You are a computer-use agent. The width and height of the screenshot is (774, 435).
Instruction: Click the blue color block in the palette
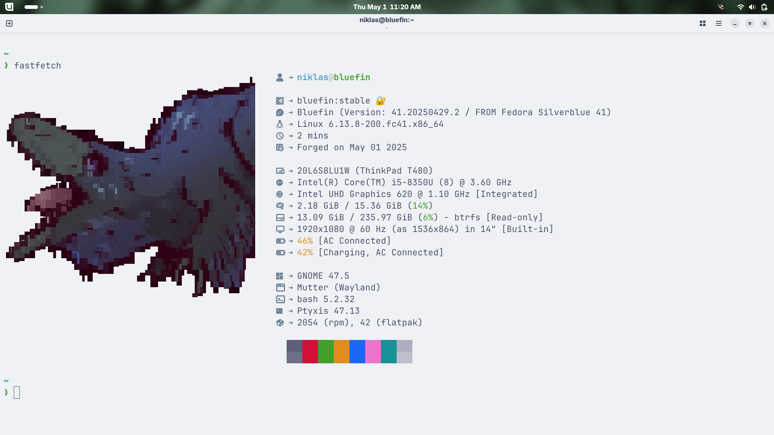tap(357, 352)
